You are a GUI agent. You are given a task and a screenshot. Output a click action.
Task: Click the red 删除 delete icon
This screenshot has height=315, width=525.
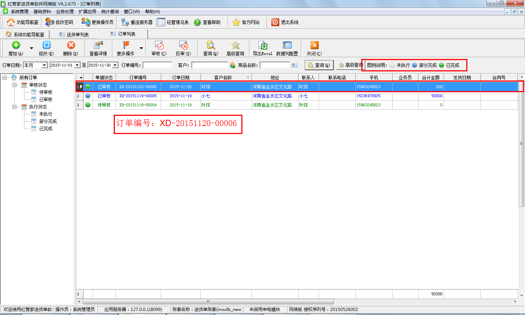(71, 45)
